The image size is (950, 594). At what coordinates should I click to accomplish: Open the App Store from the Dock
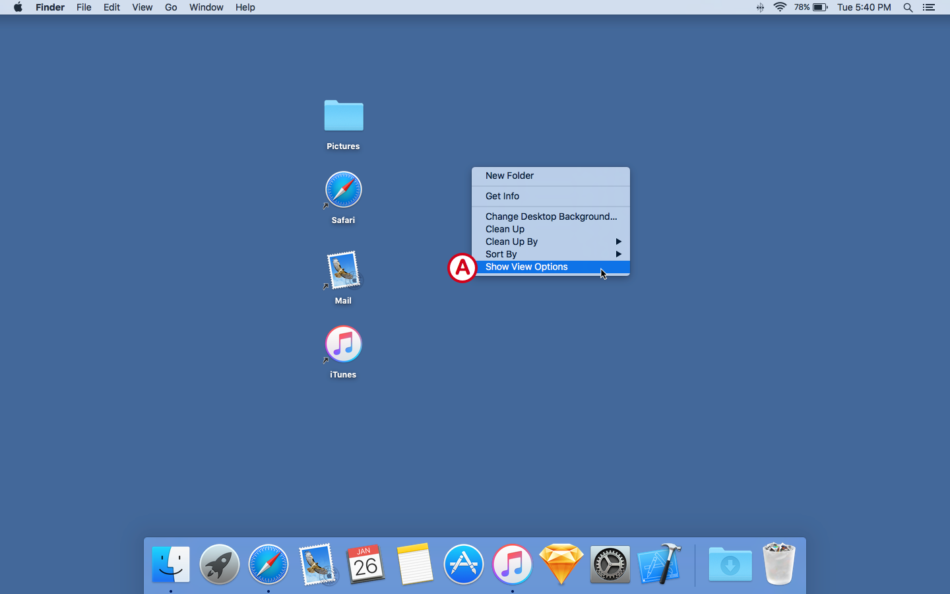463,564
